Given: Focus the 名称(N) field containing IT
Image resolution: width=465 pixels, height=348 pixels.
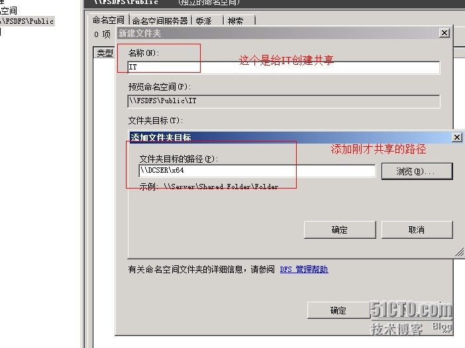Looking at the screenshot, I should tap(284, 67).
